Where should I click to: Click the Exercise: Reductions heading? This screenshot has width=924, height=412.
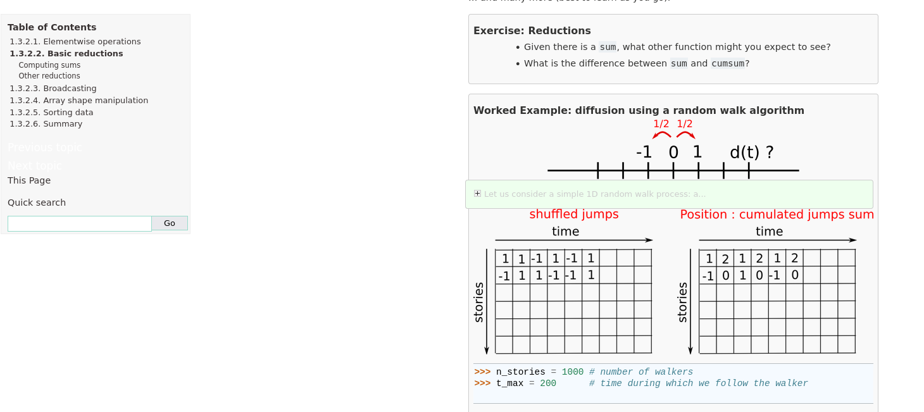pos(532,30)
